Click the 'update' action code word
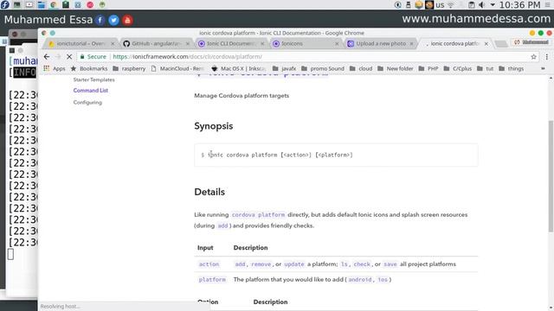The height and width of the screenshot is (311, 554). click(294, 264)
